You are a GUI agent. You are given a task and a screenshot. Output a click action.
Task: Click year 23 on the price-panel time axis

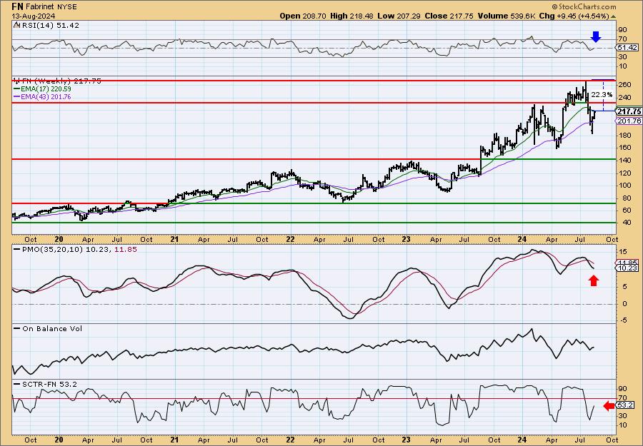pyautogui.click(x=406, y=239)
